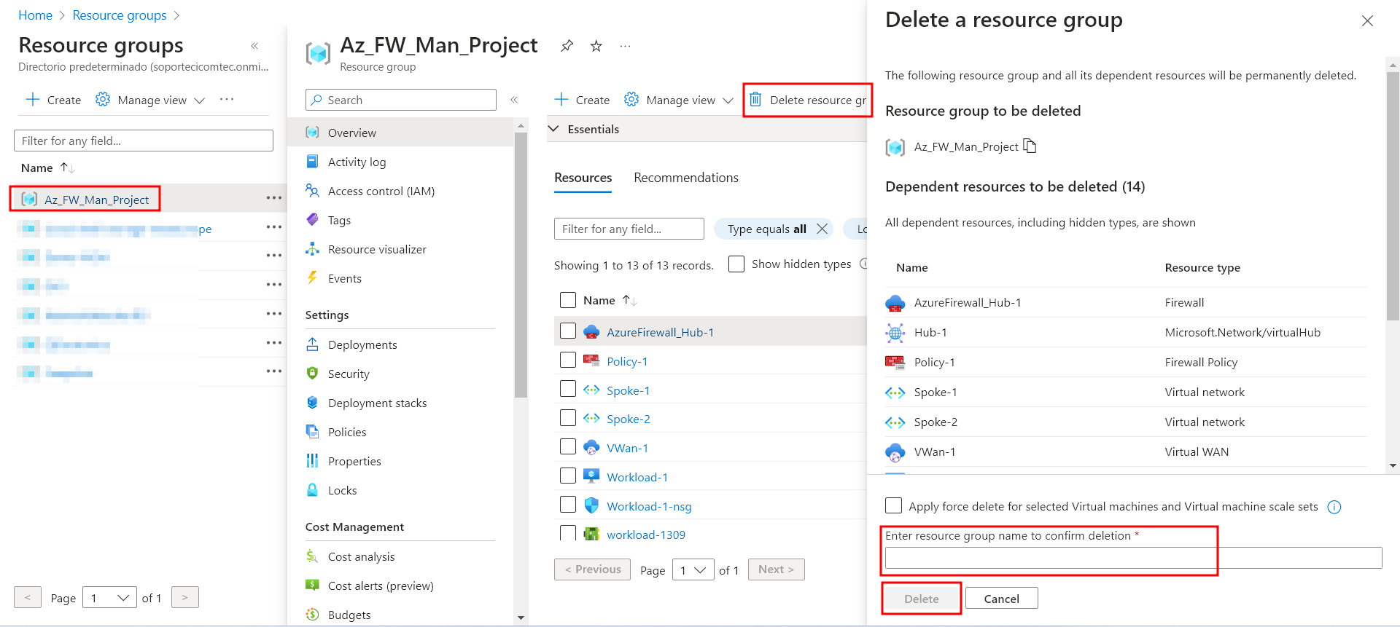This screenshot has width=1400, height=627.
Task: Focus the resource group name confirmation field
Action: (x=1132, y=558)
